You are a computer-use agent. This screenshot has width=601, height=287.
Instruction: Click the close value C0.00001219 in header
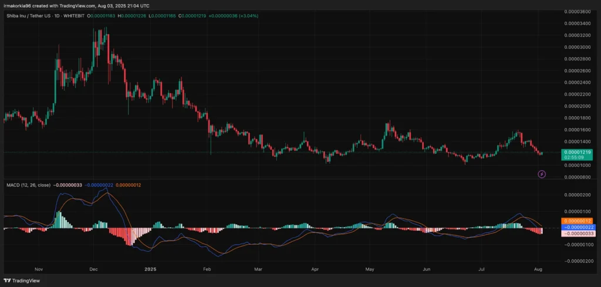point(192,16)
